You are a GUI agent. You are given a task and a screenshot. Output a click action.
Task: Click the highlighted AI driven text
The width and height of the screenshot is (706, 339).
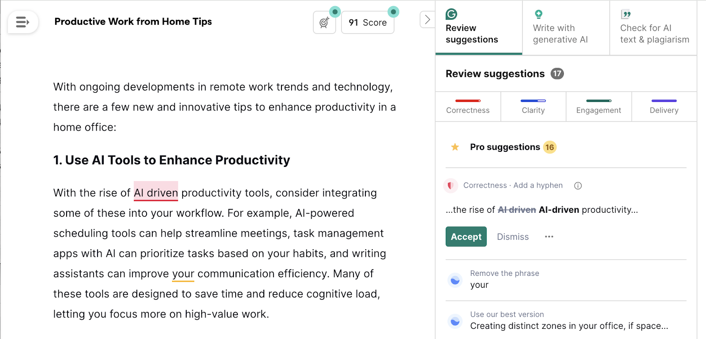click(155, 193)
